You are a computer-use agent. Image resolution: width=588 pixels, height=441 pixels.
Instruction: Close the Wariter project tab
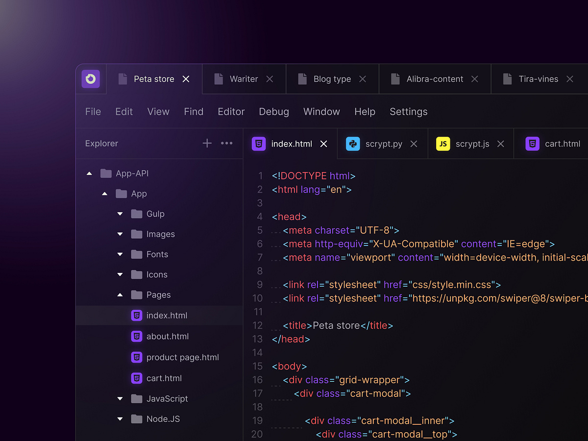point(269,79)
